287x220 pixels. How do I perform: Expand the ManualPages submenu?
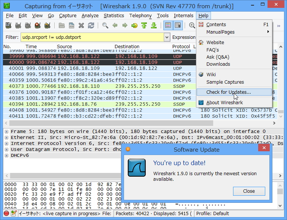point(234,32)
